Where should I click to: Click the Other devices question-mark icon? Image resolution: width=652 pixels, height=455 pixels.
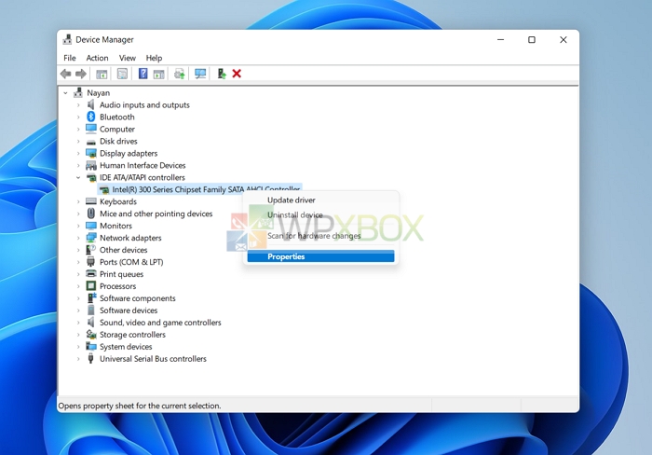[90, 250]
